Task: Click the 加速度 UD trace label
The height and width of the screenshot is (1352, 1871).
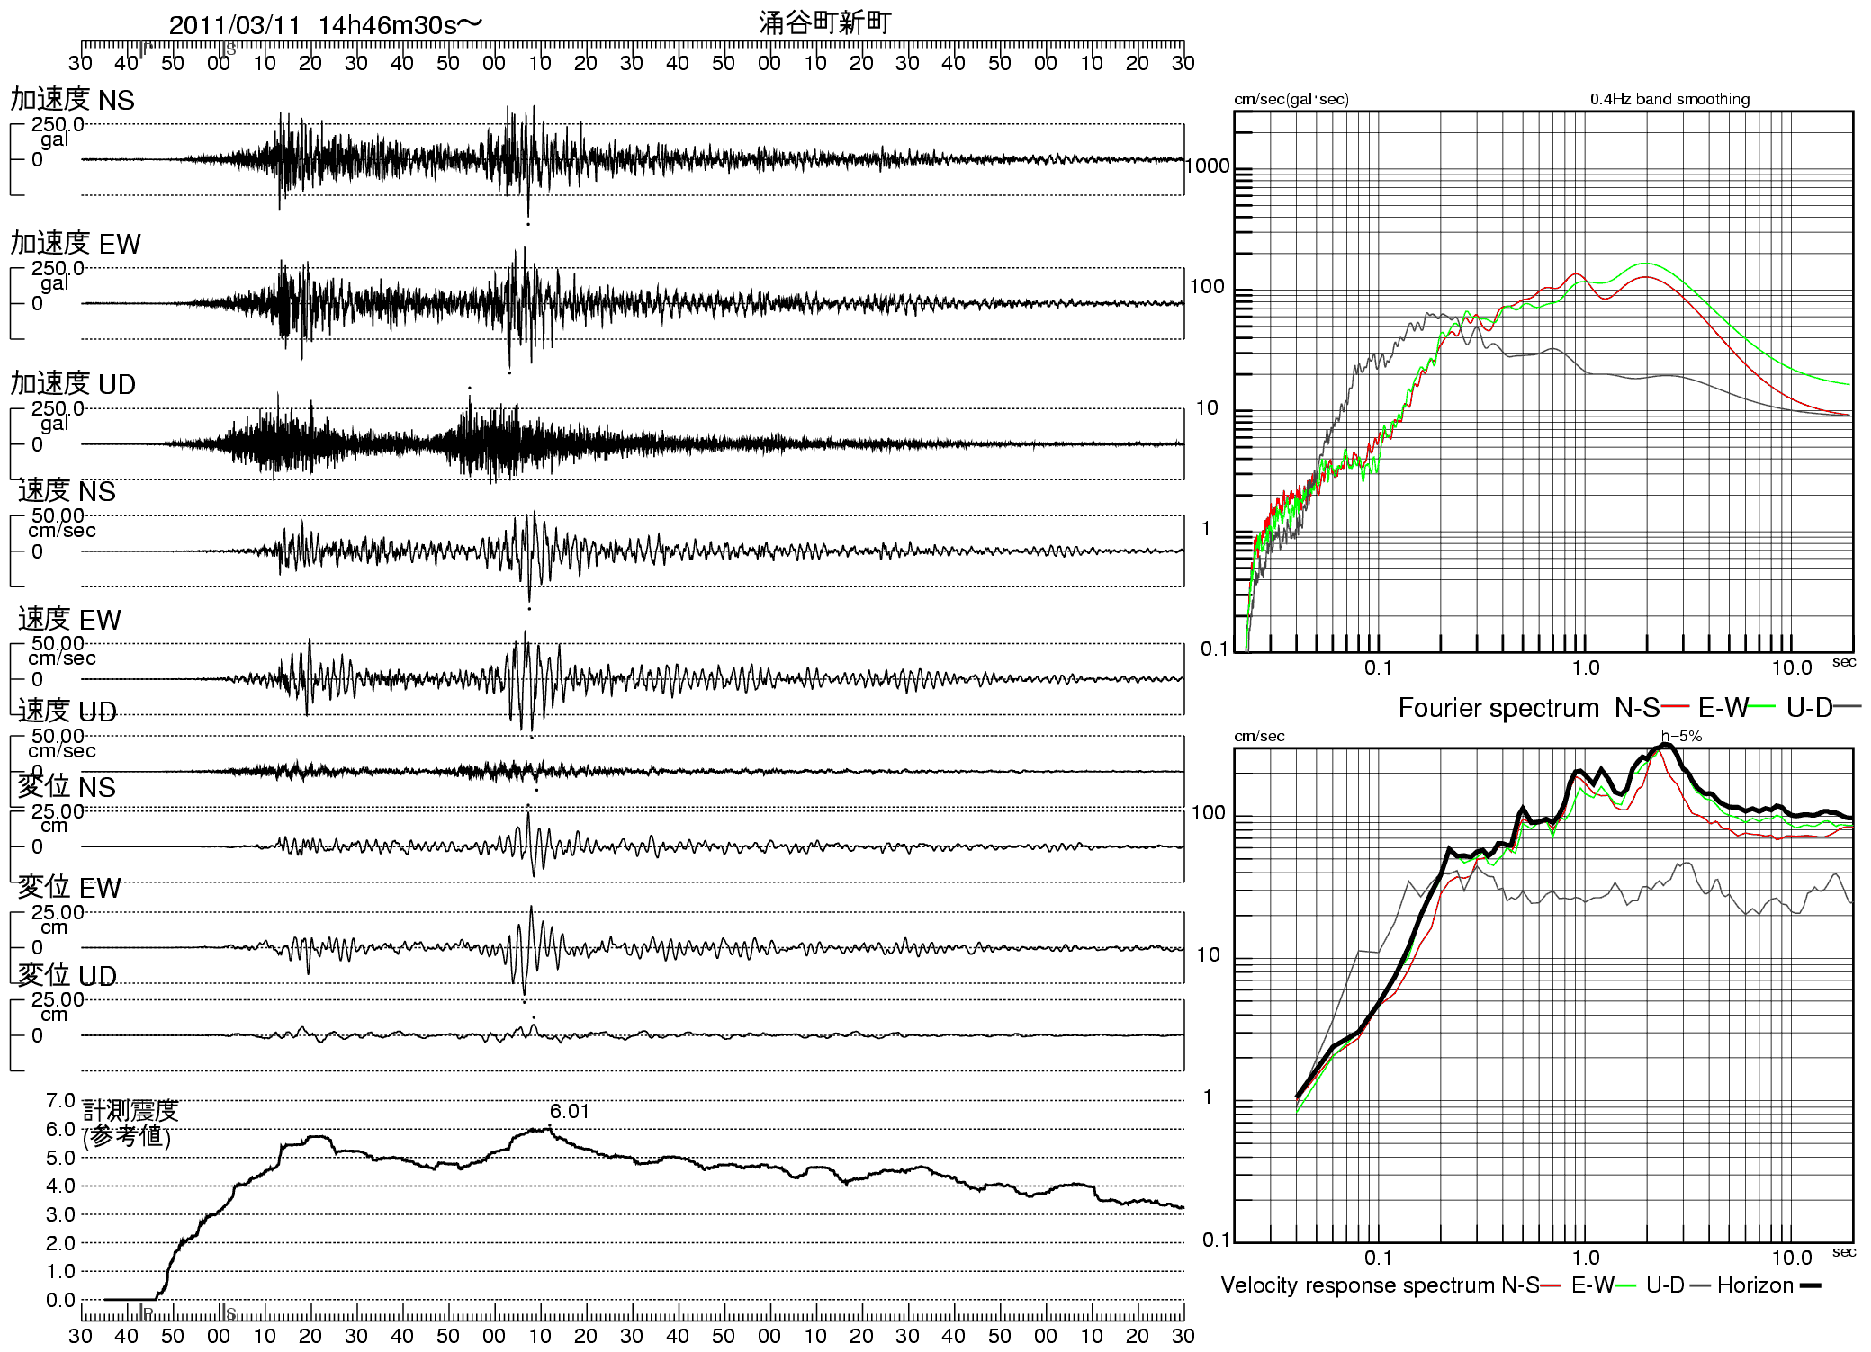Action: [x=73, y=384]
